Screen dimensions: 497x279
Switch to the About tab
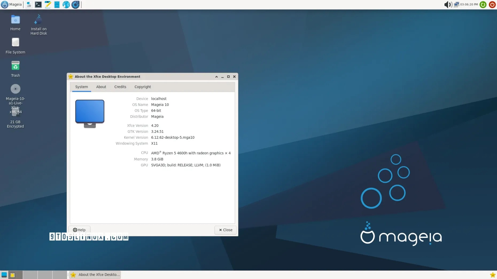coord(101,87)
